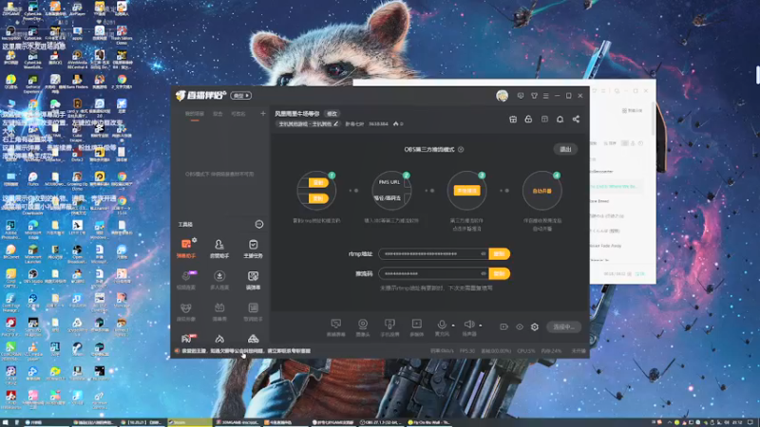This screenshot has width=760, height=427.
Task: Click the Windows Start button on taskbar
Action: click(x=6, y=422)
